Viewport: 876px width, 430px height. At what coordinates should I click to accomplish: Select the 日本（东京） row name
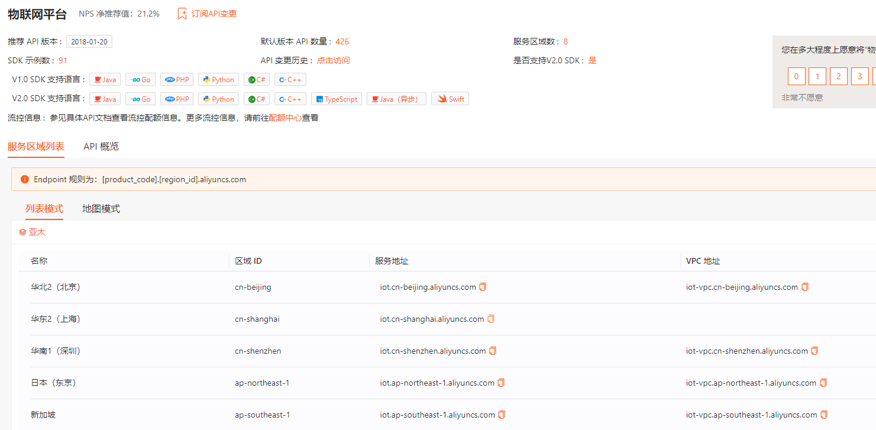coord(54,383)
